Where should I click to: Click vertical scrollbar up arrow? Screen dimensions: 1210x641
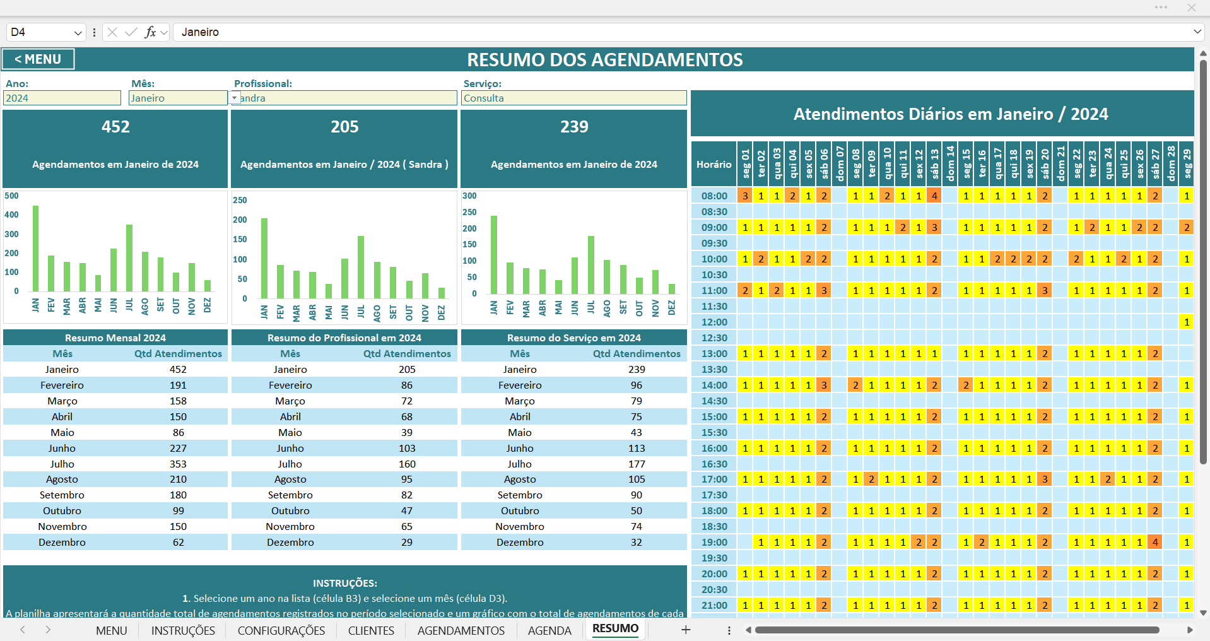click(1203, 53)
